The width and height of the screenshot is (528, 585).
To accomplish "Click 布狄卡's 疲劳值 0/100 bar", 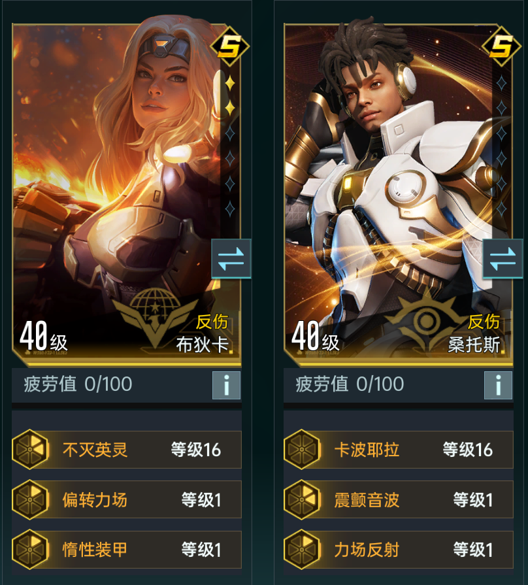I will tap(127, 385).
